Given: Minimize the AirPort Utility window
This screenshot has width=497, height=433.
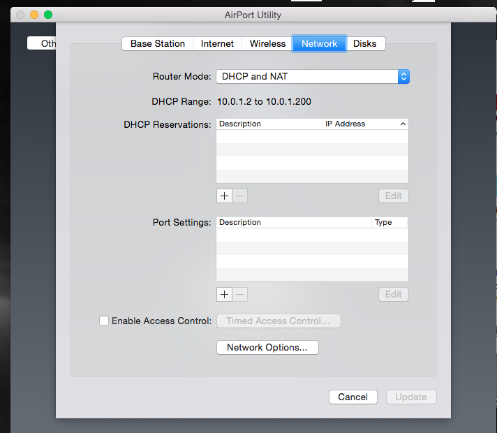Looking at the screenshot, I should 34,15.
